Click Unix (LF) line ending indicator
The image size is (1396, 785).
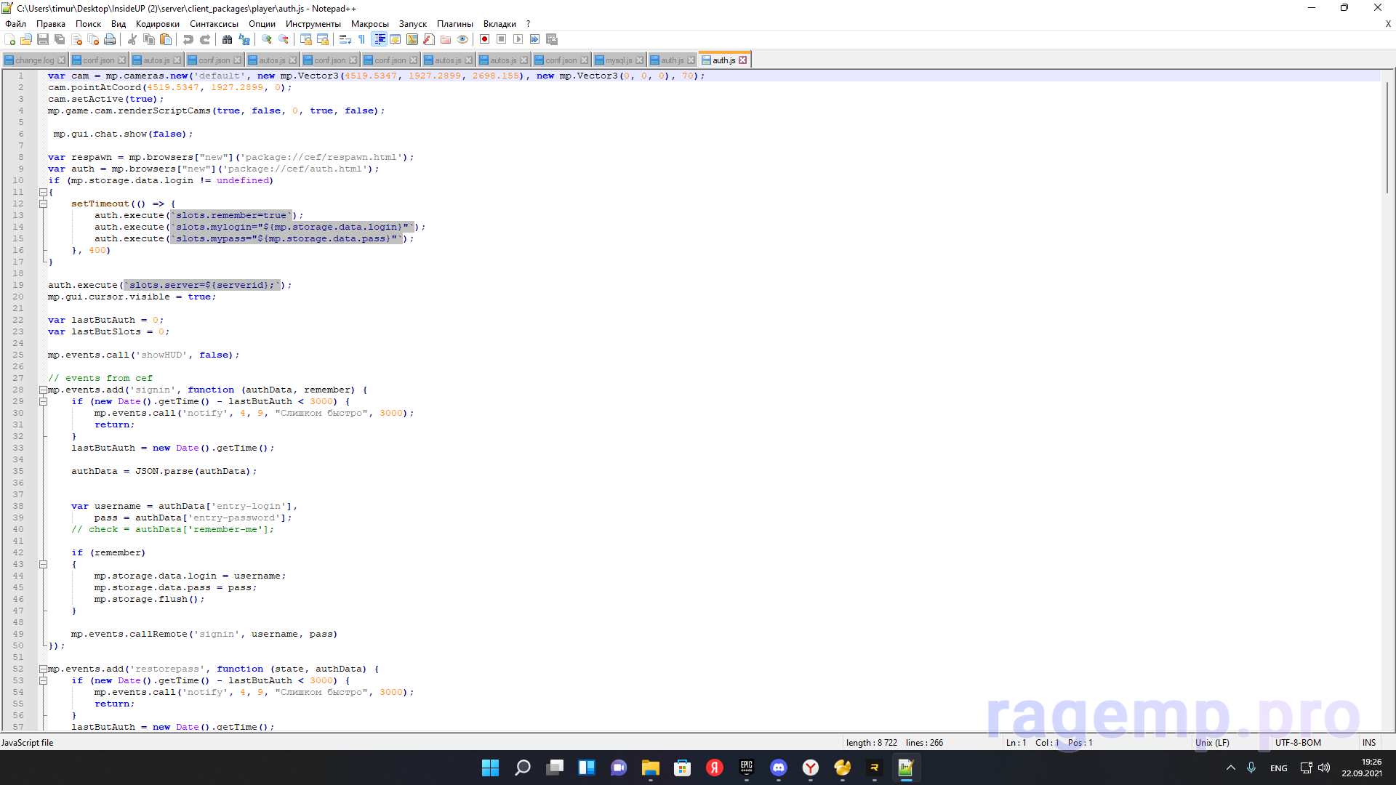[1212, 743]
